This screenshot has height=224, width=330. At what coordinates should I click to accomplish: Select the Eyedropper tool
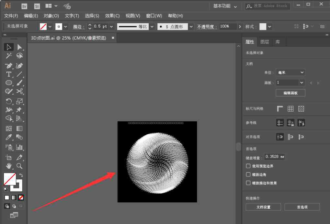[9, 137]
